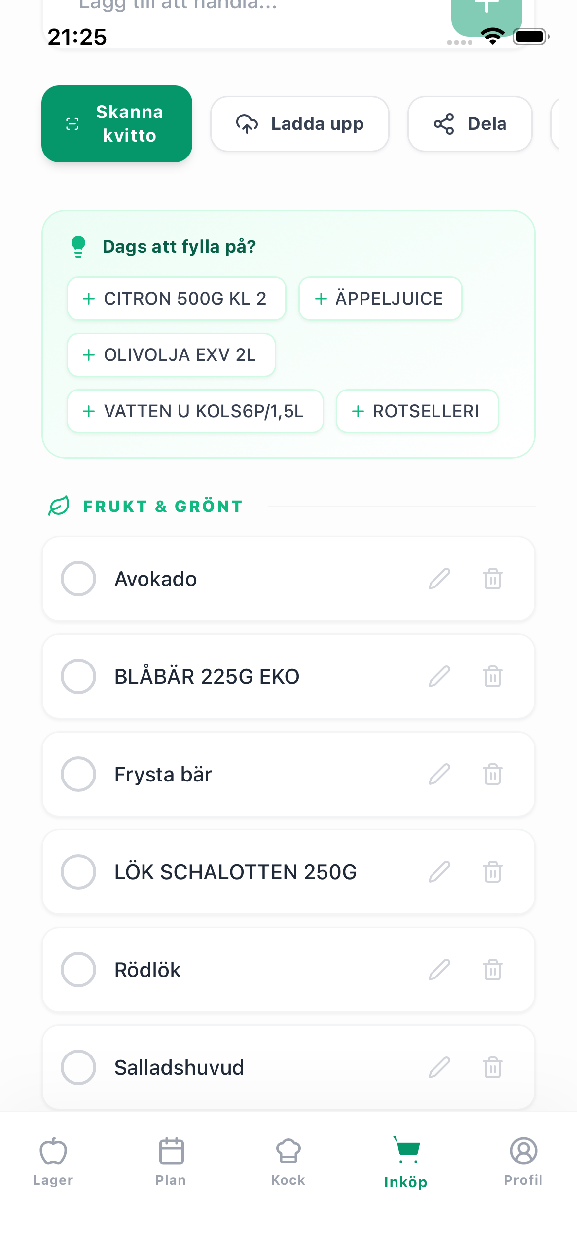Add ROTSELLERI suggestion chip
This screenshot has height=1250, width=577.
417,411
